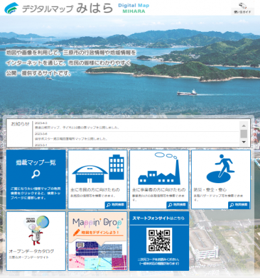Click search button under 主に事業者の方に向けたもの
The width and height of the screenshot is (260, 278).
coord(177,205)
